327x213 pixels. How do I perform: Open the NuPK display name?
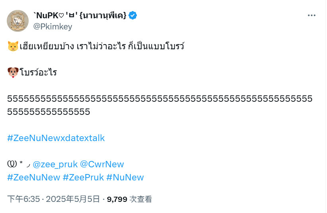[x=80, y=15]
